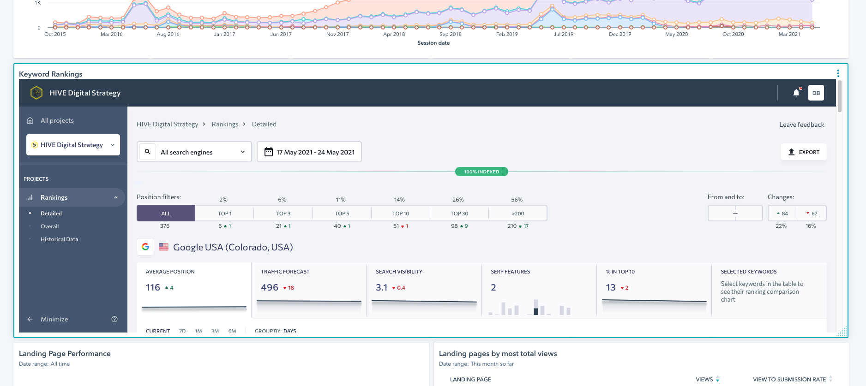Image resolution: width=866 pixels, height=386 pixels.
Task: Select TOP 5 position filter
Action: tap(342, 214)
